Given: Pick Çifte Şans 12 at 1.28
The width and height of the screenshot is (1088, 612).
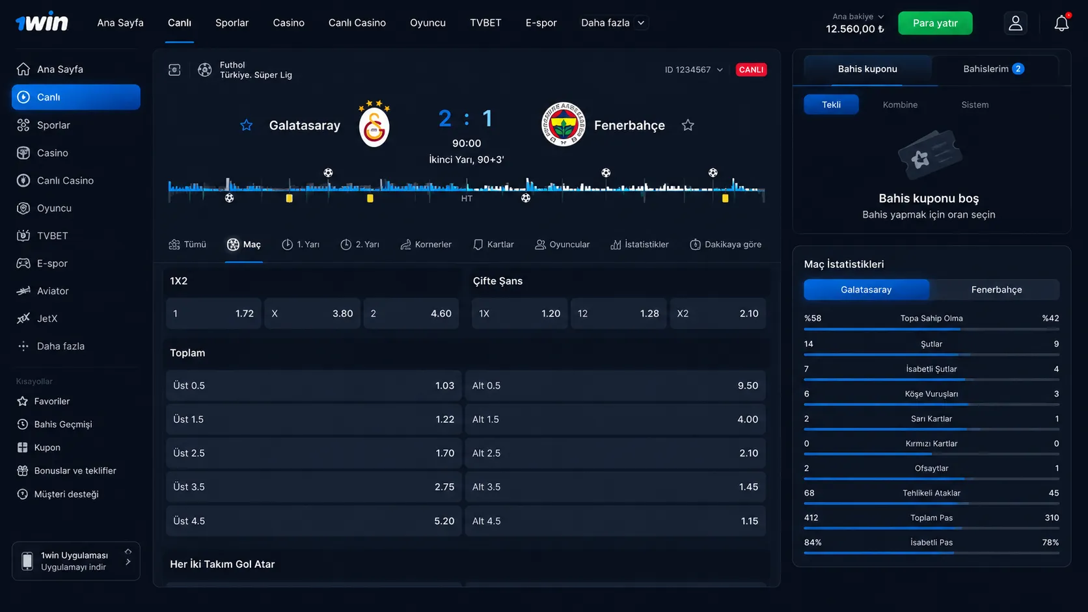Looking at the screenshot, I should click(618, 313).
